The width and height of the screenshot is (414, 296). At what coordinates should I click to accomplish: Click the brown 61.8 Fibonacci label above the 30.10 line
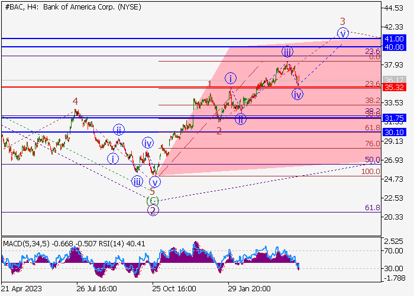[373, 128]
